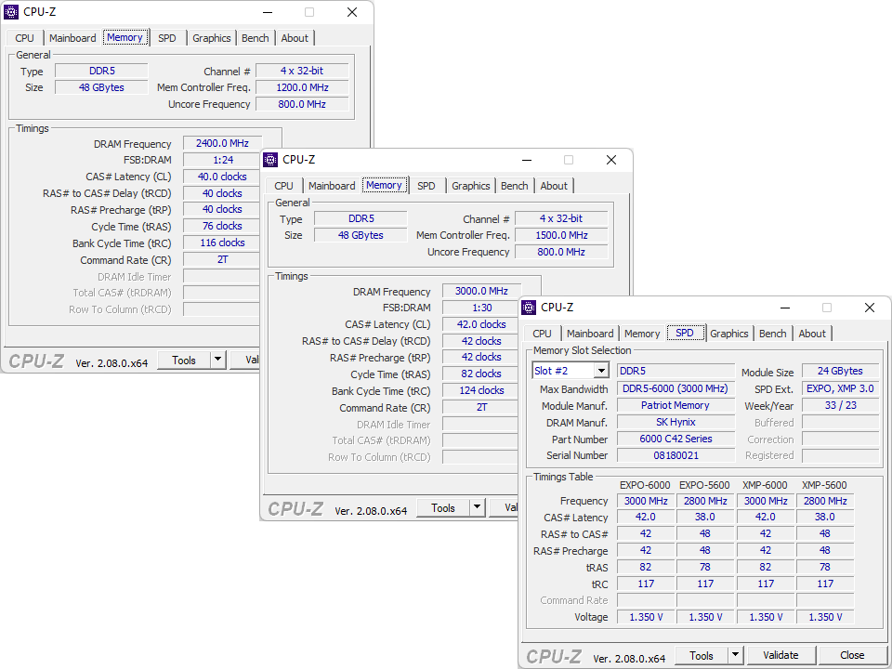Click the Tools button in the SPD window

coord(702,655)
